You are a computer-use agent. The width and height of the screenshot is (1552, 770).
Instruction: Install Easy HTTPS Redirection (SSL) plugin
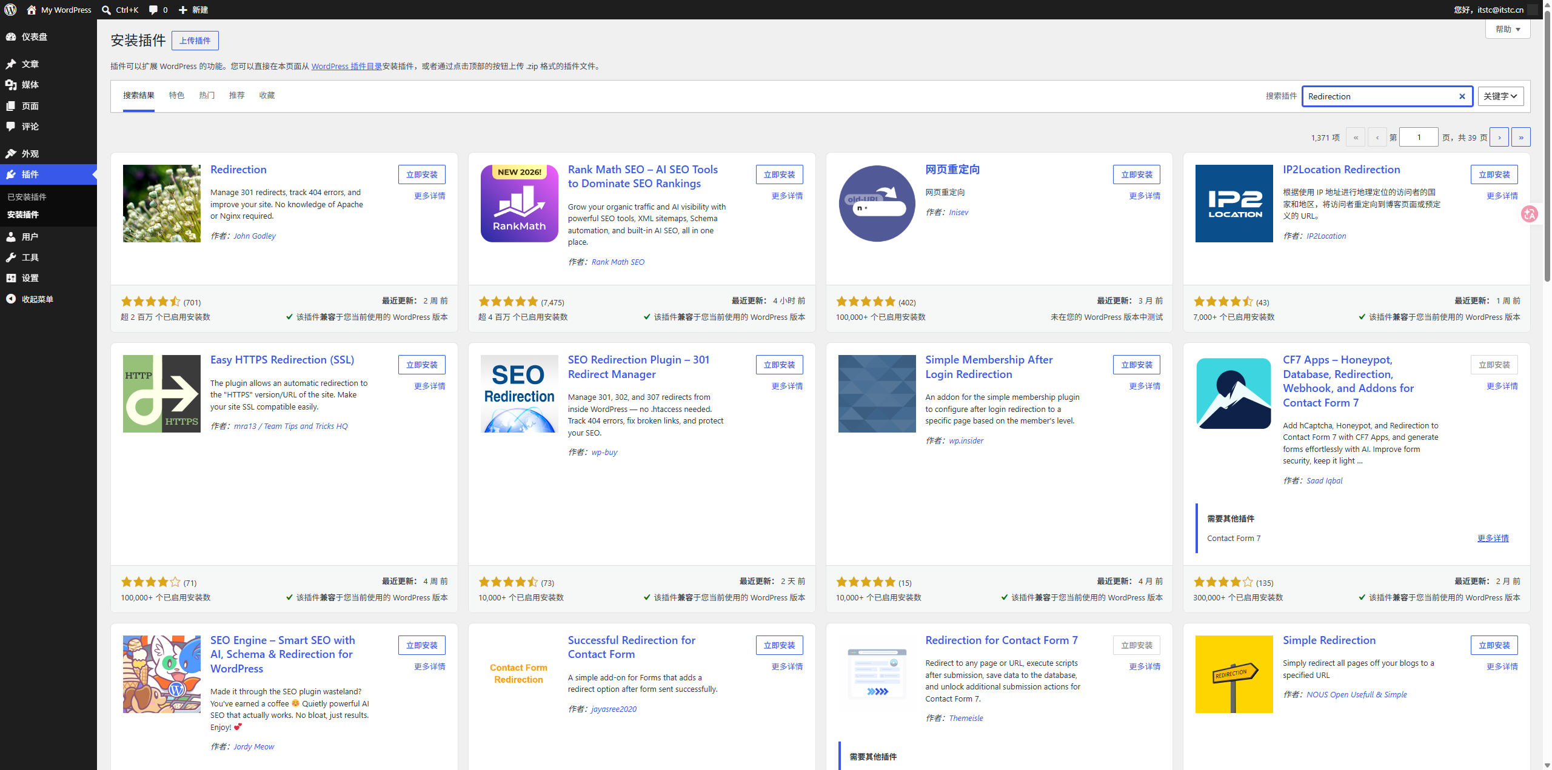(x=422, y=365)
